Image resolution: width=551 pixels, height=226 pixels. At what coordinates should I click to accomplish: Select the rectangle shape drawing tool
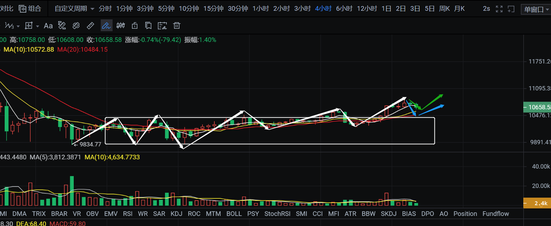29,26
